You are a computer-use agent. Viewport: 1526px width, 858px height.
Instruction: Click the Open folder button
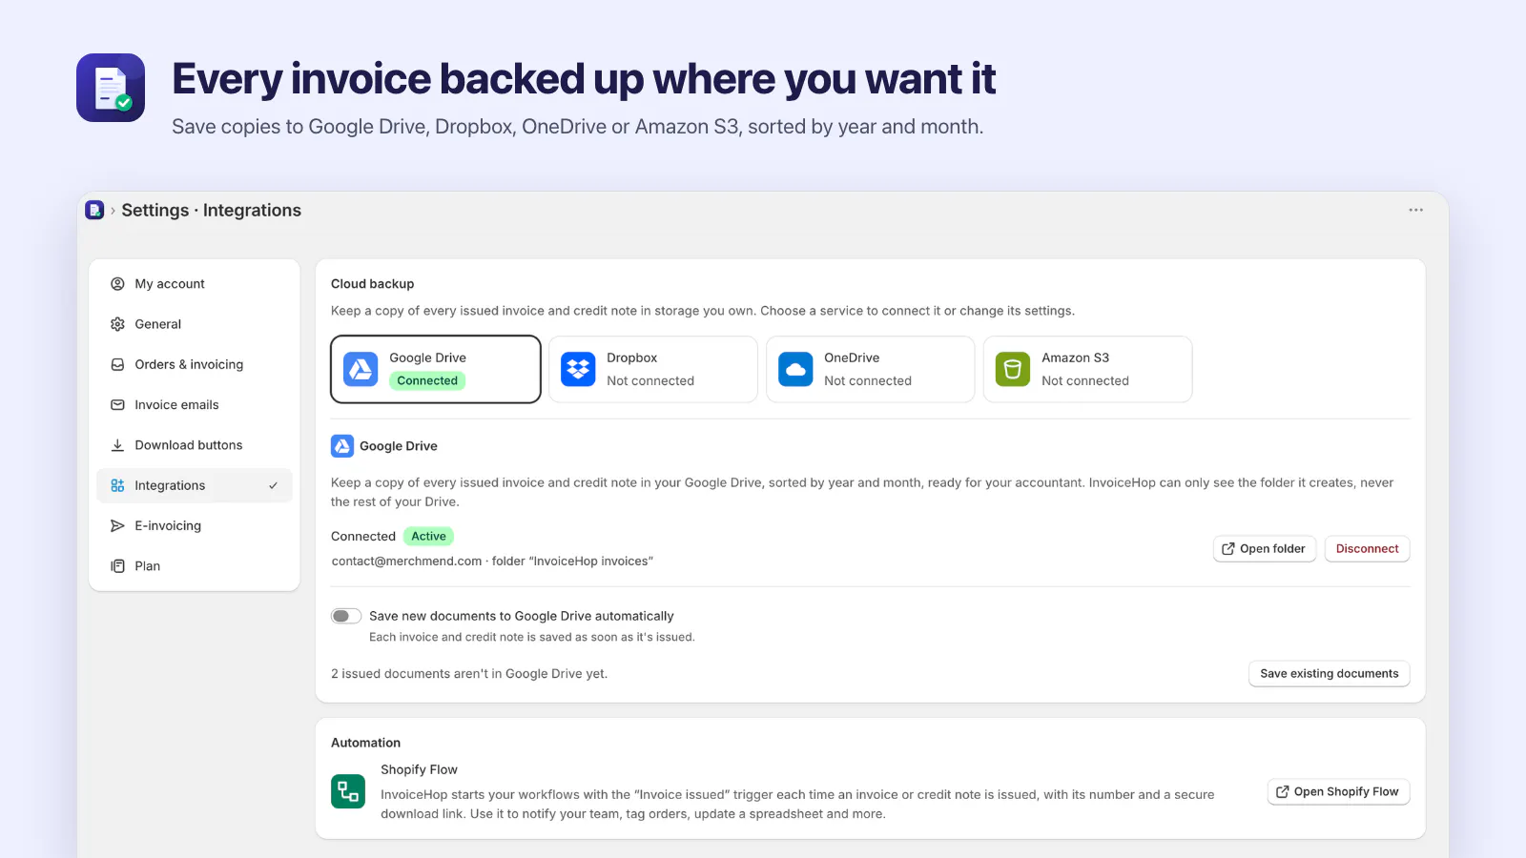1265,549
